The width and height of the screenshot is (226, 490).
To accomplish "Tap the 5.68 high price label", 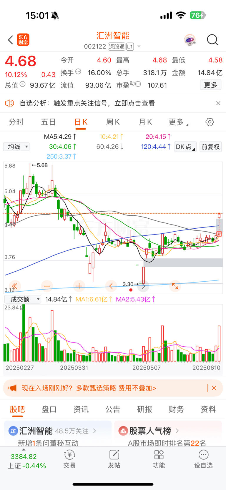I will coord(40,165).
